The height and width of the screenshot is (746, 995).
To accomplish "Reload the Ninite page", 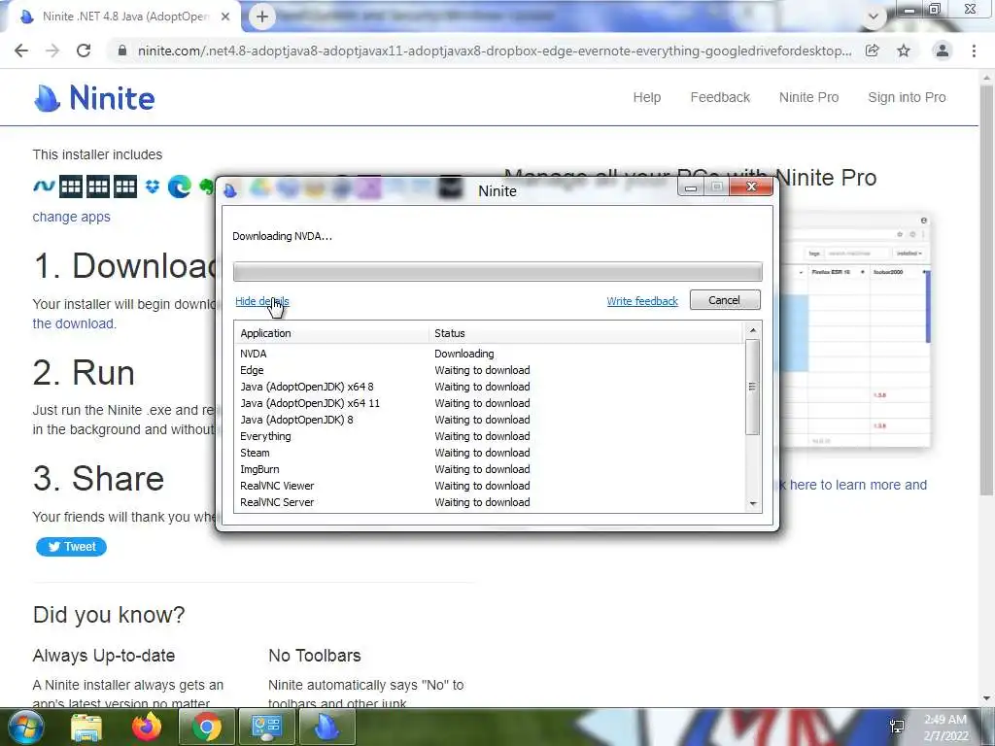I will [84, 51].
